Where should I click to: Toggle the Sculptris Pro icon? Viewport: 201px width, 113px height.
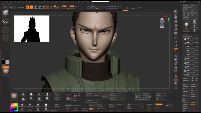click(51, 7)
